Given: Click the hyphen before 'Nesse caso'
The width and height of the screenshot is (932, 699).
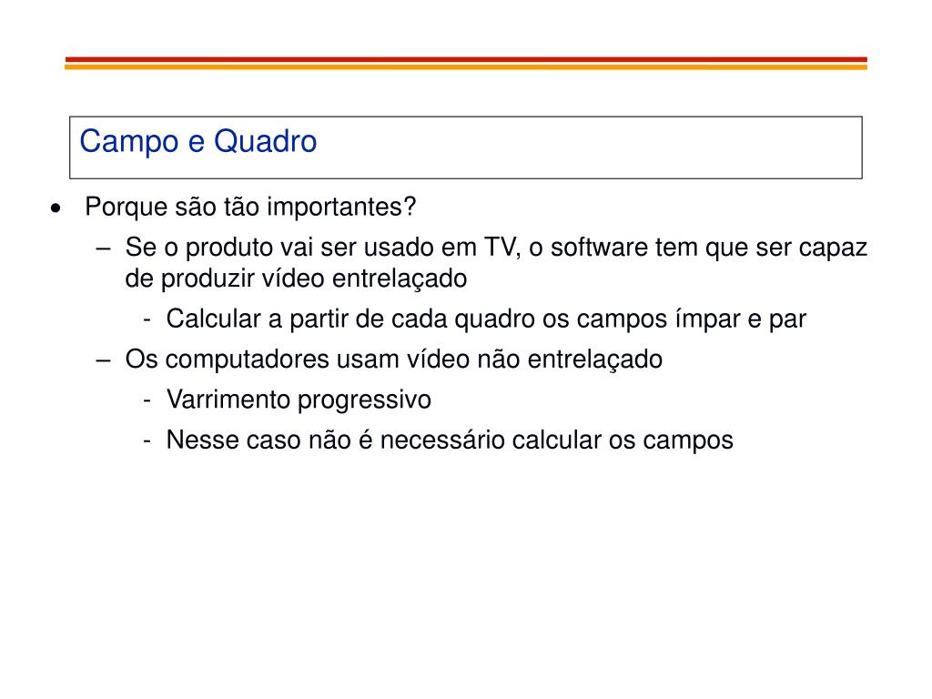Looking at the screenshot, I should 147,441.
